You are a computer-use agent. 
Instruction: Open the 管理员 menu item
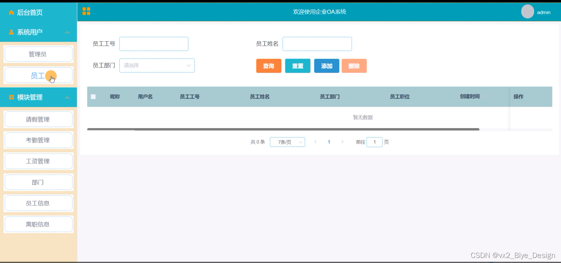pos(38,54)
